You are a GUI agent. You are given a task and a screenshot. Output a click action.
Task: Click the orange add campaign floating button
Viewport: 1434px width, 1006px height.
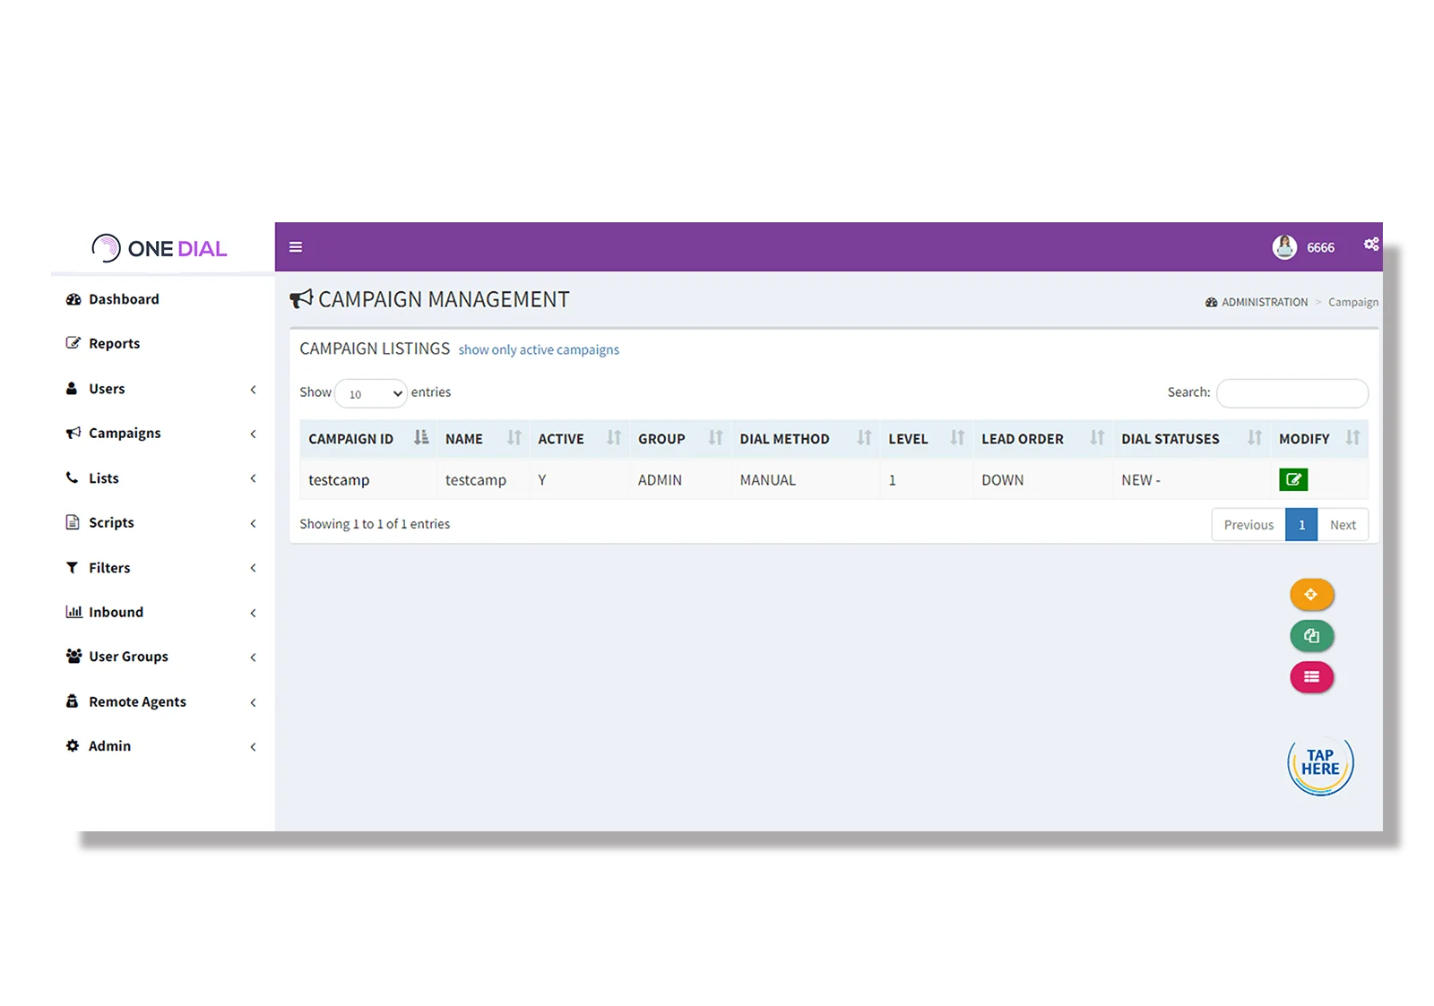pyautogui.click(x=1311, y=594)
